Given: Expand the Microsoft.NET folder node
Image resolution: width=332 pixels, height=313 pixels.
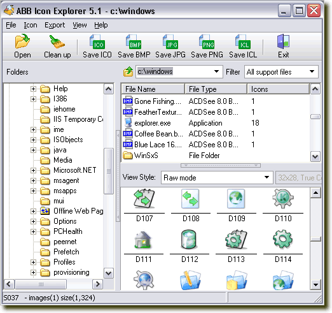Looking at the screenshot, I should point(33,170).
